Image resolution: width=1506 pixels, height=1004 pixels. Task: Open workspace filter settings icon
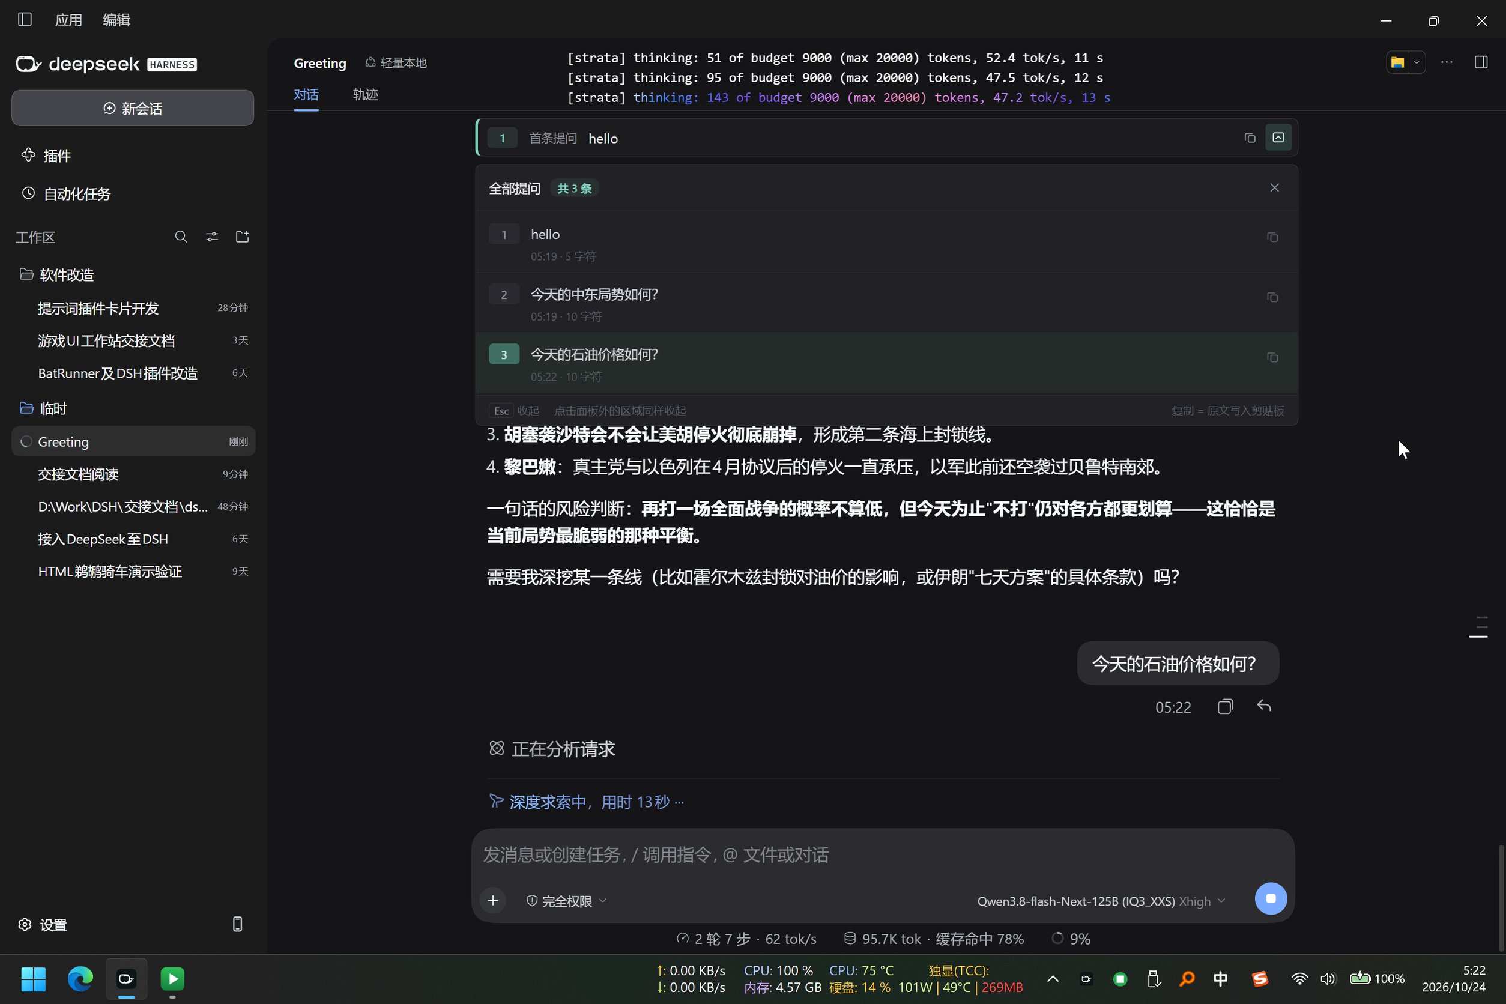click(212, 237)
